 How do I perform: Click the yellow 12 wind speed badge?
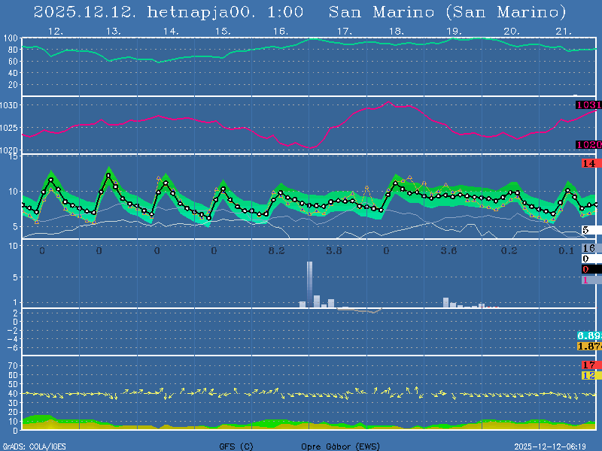tap(588, 375)
